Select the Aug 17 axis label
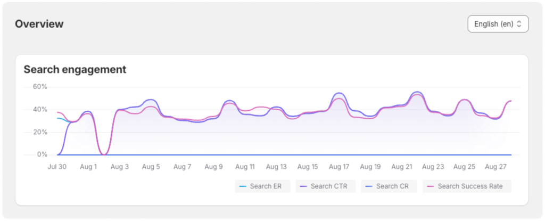545x221 pixels. click(339, 167)
